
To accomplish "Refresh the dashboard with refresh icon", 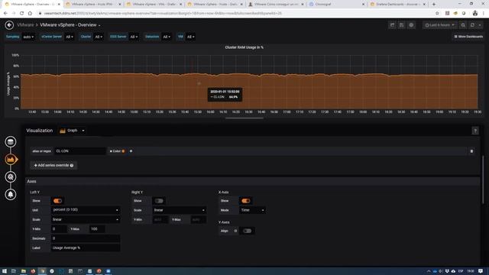I will click(x=472, y=25).
